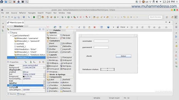
Task: Choose the GridLayout layout in palette
Action: click(x=66, y=60)
